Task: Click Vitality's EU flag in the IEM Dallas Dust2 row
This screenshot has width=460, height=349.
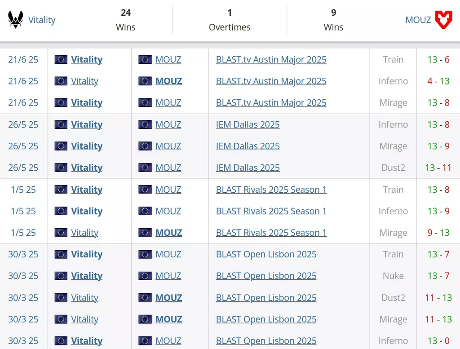Action: tap(61, 168)
